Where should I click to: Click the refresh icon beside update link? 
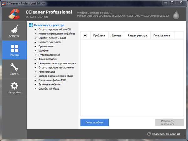(149, 134)
